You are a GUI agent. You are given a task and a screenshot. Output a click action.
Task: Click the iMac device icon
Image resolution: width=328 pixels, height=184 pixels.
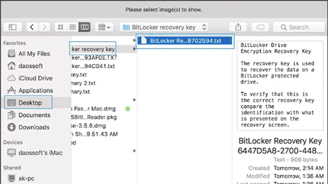pos(11,153)
